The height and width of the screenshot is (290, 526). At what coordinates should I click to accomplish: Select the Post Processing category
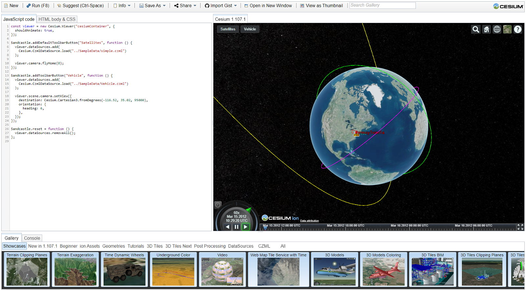pos(210,246)
